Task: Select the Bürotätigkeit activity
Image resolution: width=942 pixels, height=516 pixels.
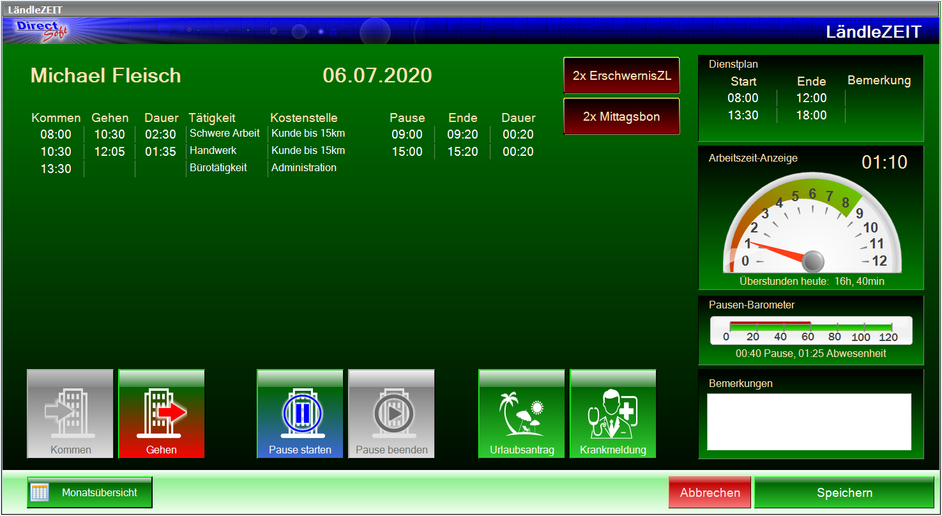Action: [218, 168]
